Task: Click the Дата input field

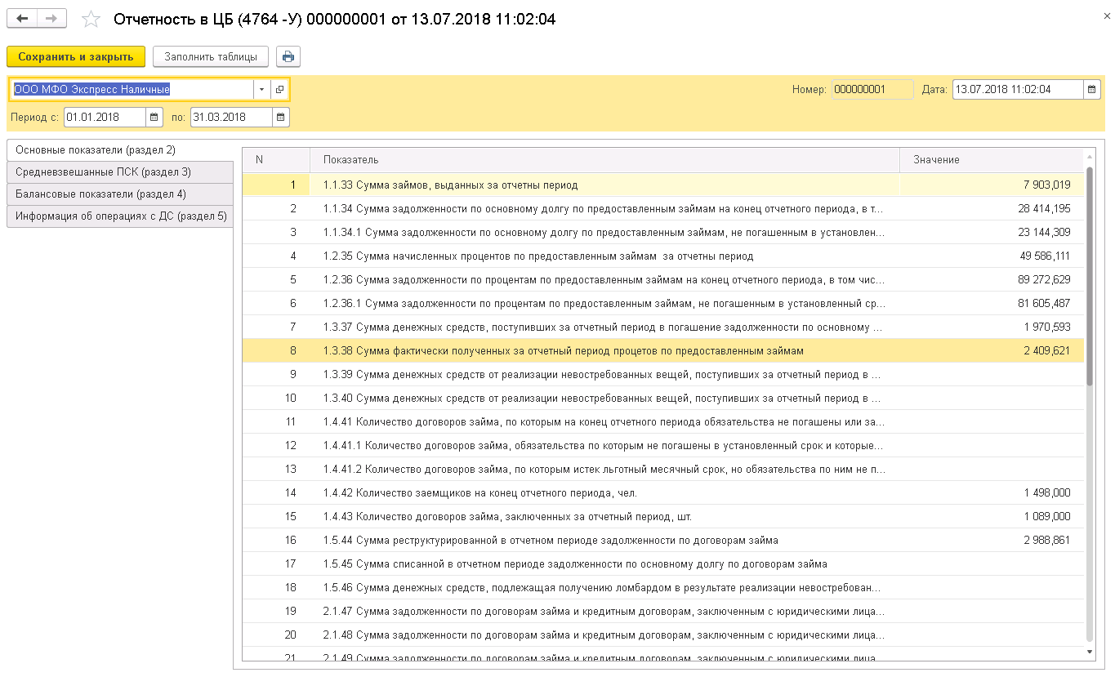Action: pyautogui.click(x=1018, y=90)
